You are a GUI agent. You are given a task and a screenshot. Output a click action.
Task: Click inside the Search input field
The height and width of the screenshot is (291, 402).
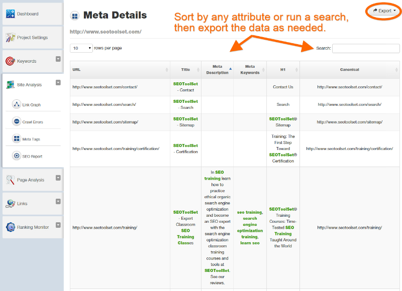pos(366,48)
